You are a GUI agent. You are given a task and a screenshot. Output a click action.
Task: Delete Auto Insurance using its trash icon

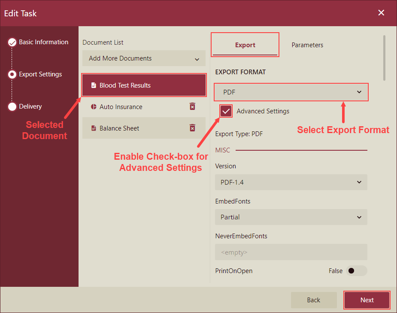[x=192, y=106]
